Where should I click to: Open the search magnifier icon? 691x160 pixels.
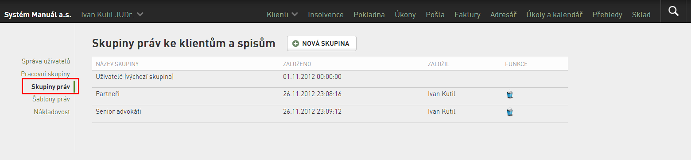(673, 11)
